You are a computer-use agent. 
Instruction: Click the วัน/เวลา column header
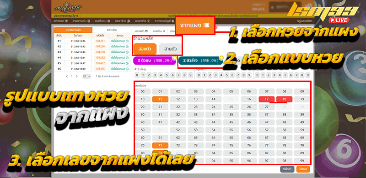click(78, 36)
